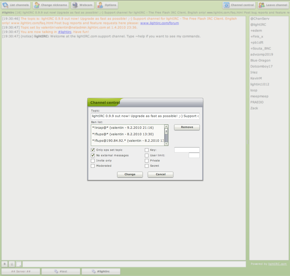Switch to the #test channel tab
This screenshot has height=276, width=290.
pos(61,271)
